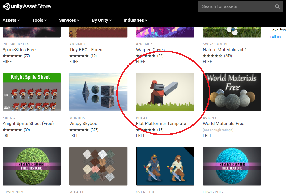Image resolution: width=286 pixels, height=195 pixels.
Task: Click the World Materials Free thumbnail
Action: (x=232, y=92)
